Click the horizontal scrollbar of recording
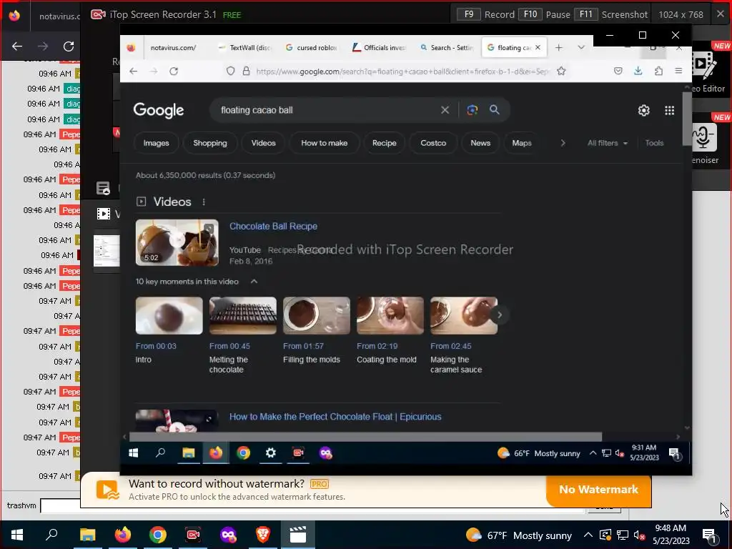 pos(365,437)
